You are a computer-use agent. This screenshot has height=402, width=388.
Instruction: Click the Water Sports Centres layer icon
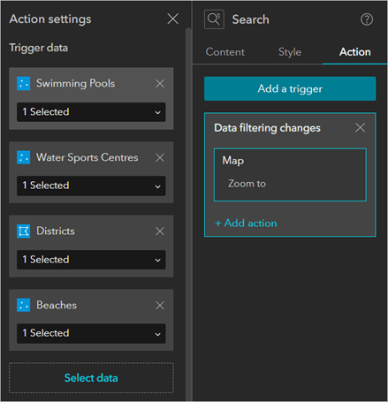(24, 157)
